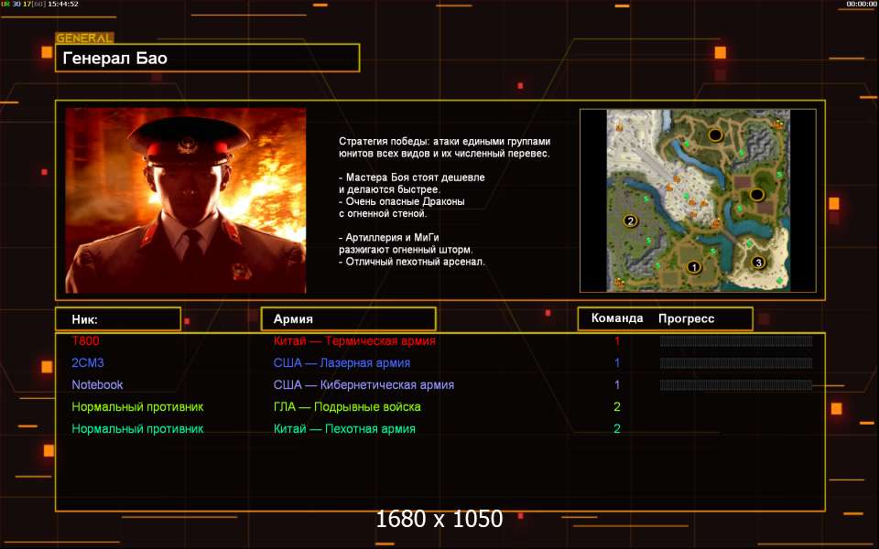Click team number 1 in 2CM3 row
The width and height of the screenshot is (879, 549).
617,362
